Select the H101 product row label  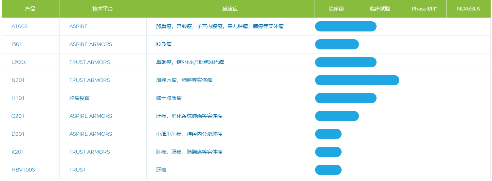pos(18,98)
